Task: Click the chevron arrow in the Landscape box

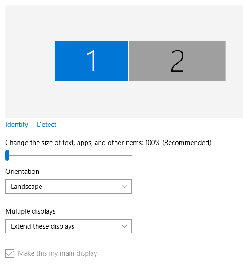Action: pos(124,187)
